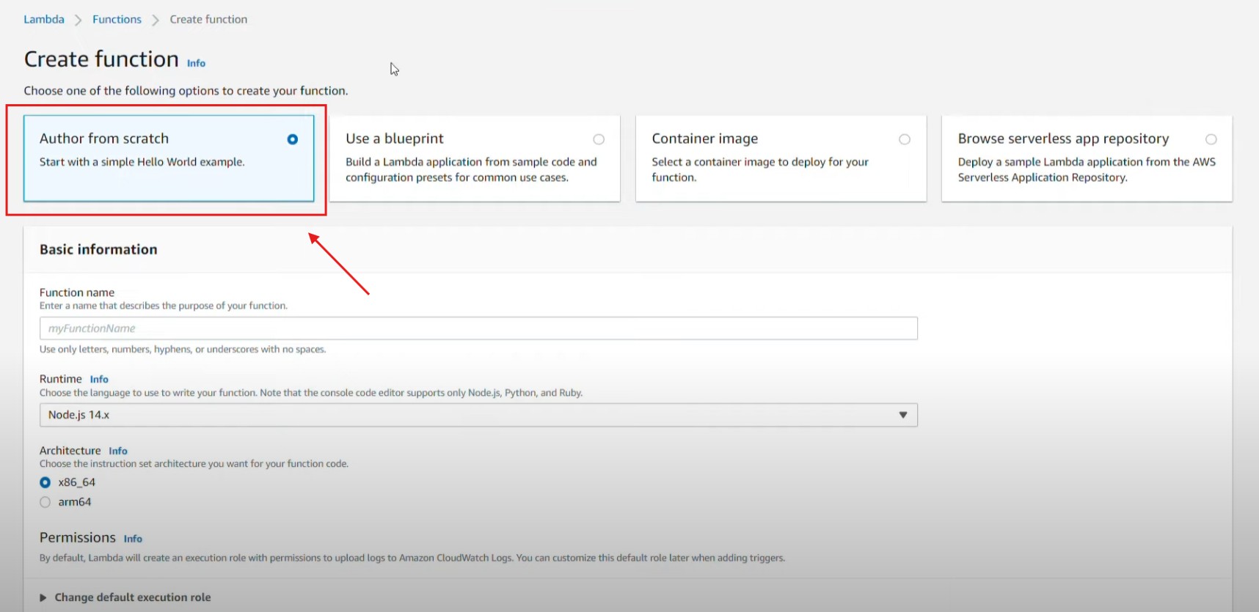1259x612 pixels.
Task: Click the Create function breadcrumb item
Action: (x=208, y=19)
